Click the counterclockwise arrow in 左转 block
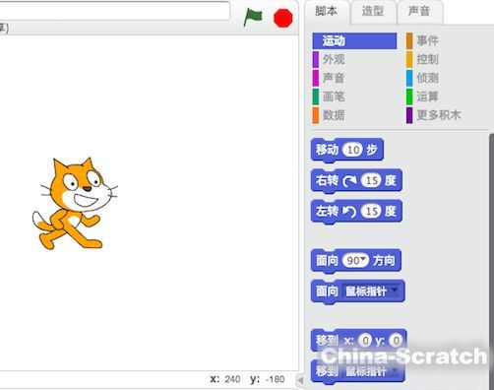Image resolution: width=494 pixels, height=390 pixels. [x=349, y=212]
